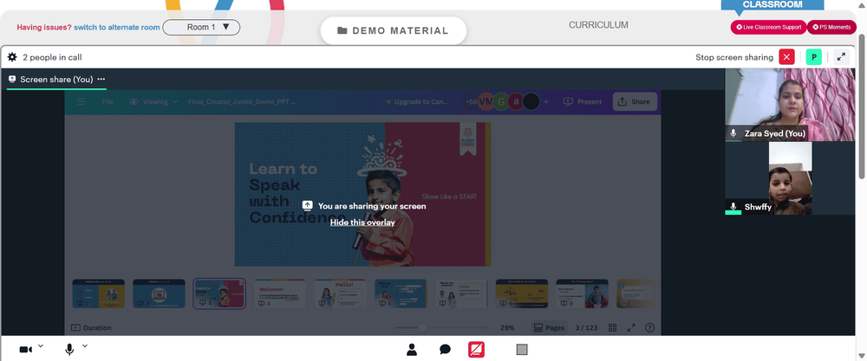
Task: Expand call to fullscreen
Action: point(841,57)
